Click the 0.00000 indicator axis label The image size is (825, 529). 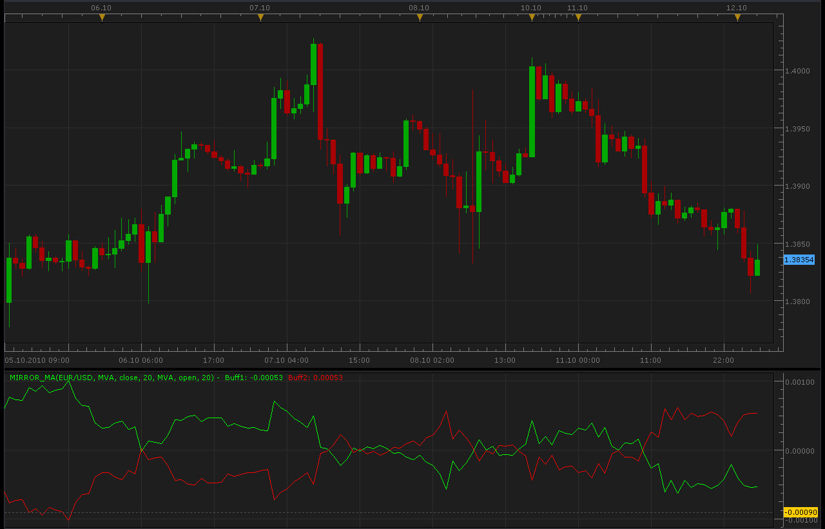(x=800, y=451)
